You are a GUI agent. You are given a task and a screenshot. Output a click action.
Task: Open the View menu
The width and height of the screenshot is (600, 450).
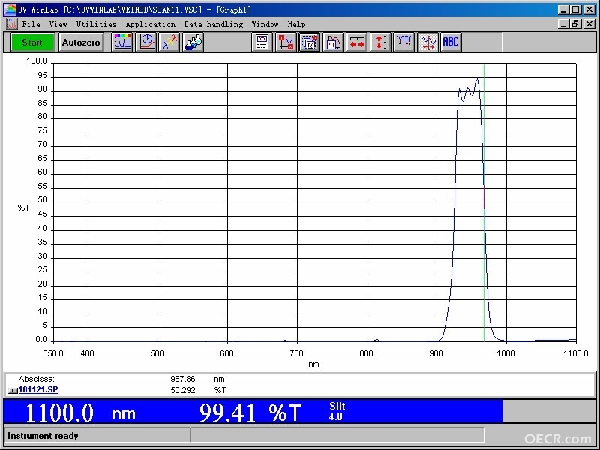58,25
